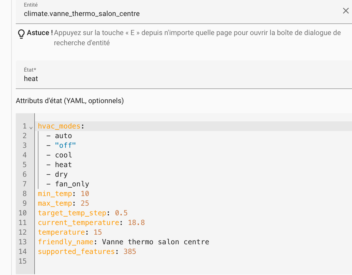
Task: Click the max_temp value 25
Action: [x=85, y=203]
